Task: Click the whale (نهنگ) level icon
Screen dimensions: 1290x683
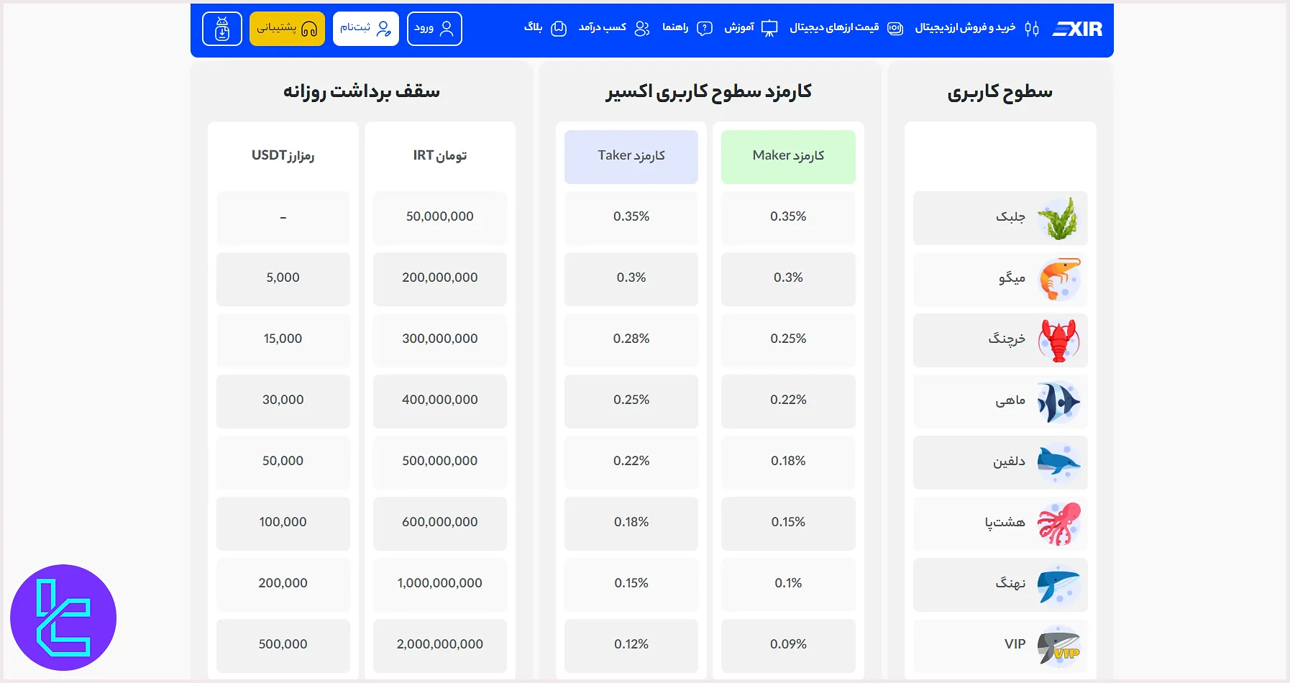Action: [1059, 585]
